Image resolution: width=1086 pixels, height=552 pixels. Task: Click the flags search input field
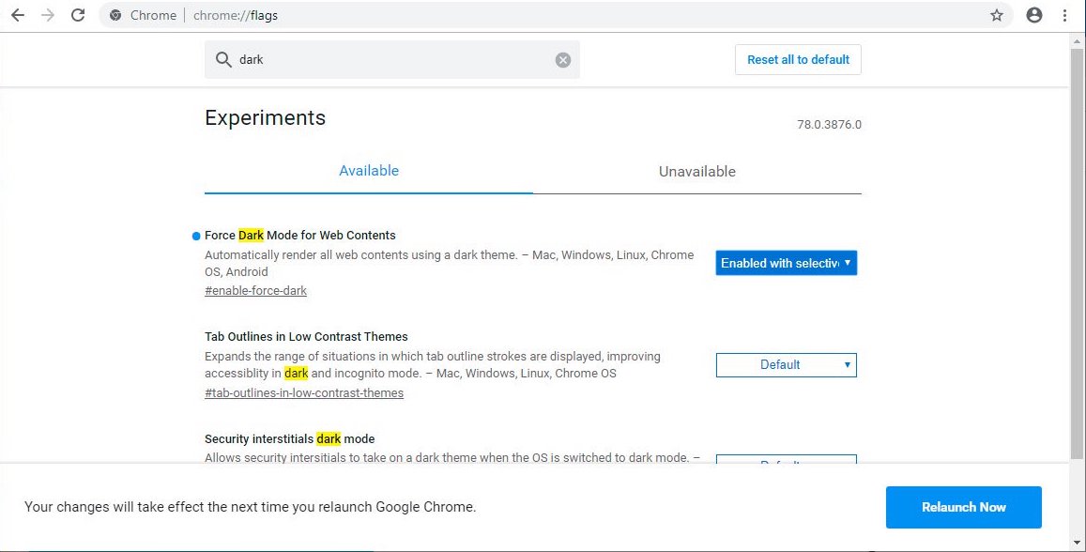pyautogui.click(x=394, y=60)
